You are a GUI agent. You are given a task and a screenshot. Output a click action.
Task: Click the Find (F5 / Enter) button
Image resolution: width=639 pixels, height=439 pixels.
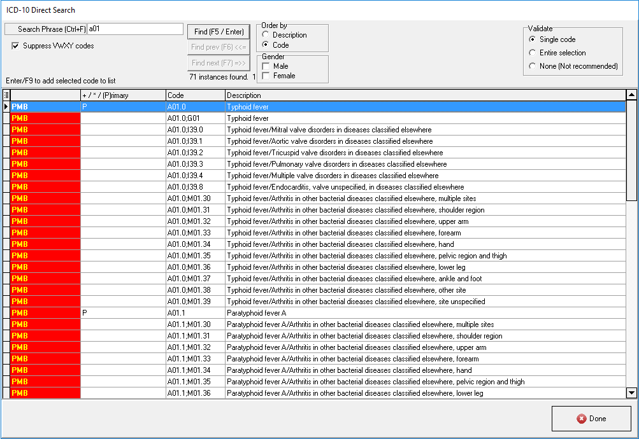pyautogui.click(x=218, y=31)
